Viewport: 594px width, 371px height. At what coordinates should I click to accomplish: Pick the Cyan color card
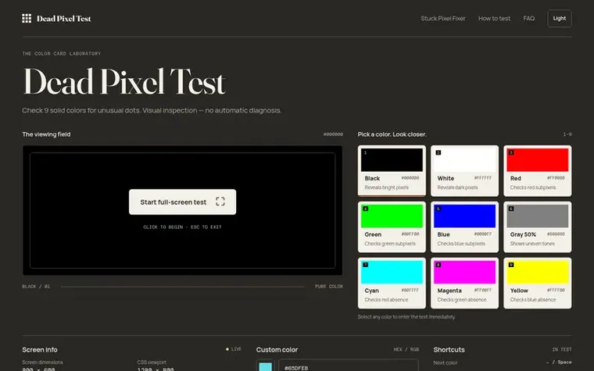point(392,283)
